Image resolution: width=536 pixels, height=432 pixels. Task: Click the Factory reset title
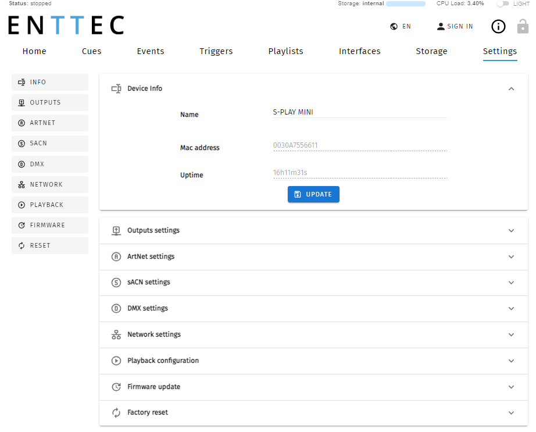(x=147, y=412)
